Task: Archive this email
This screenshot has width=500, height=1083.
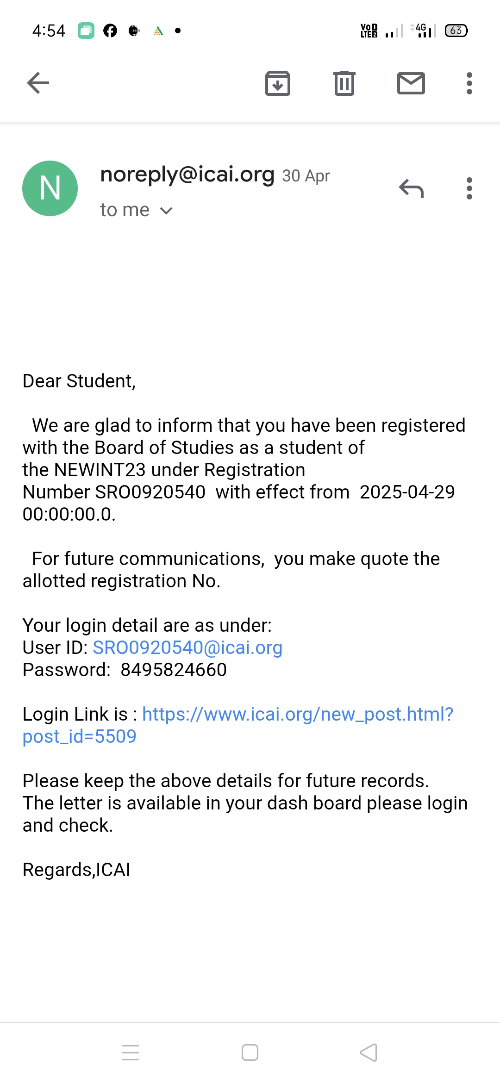Action: coord(277,83)
